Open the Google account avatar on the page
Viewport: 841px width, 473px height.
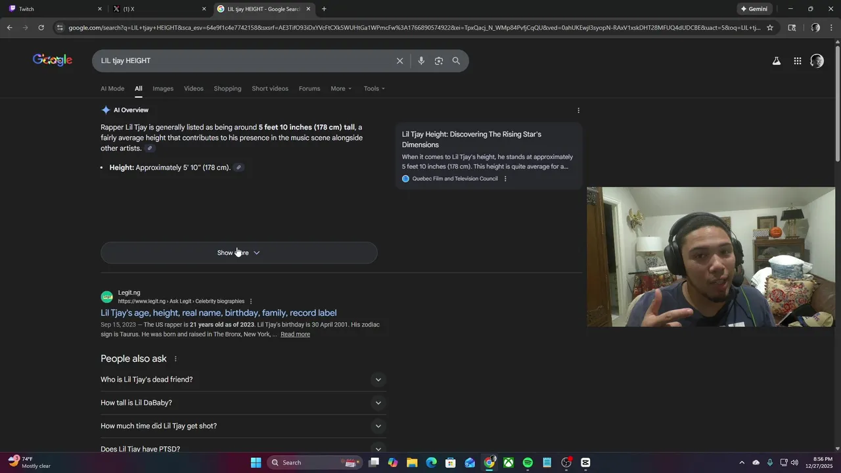(817, 61)
